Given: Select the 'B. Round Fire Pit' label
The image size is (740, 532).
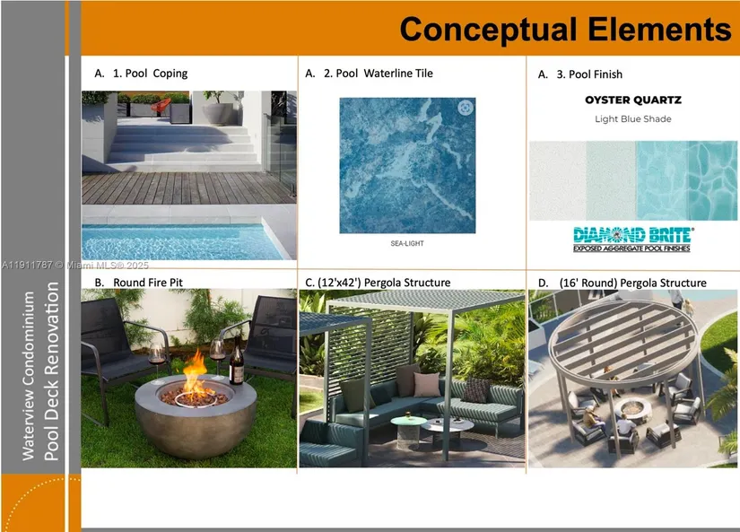Looking at the screenshot, I should coord(138,283).
